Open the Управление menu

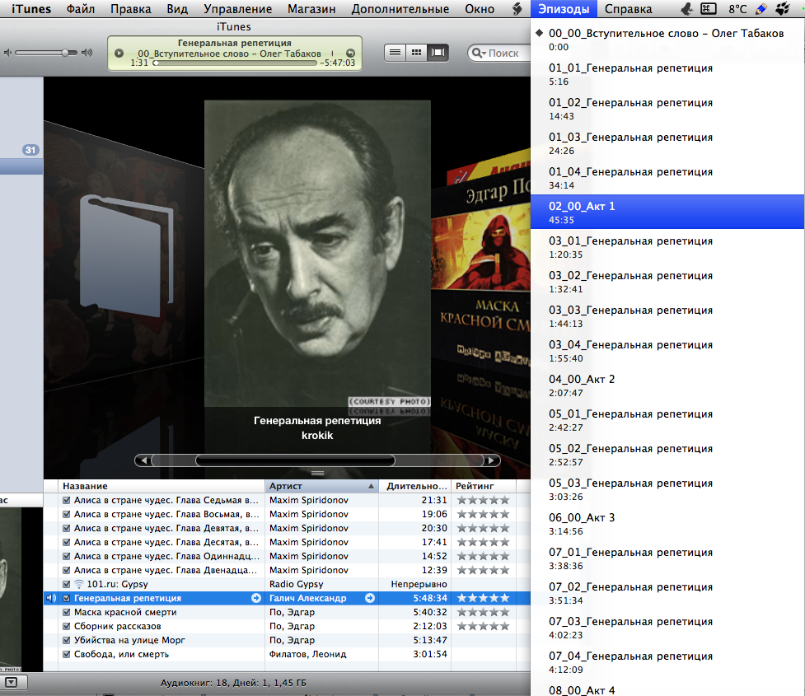tap(237, 9)
